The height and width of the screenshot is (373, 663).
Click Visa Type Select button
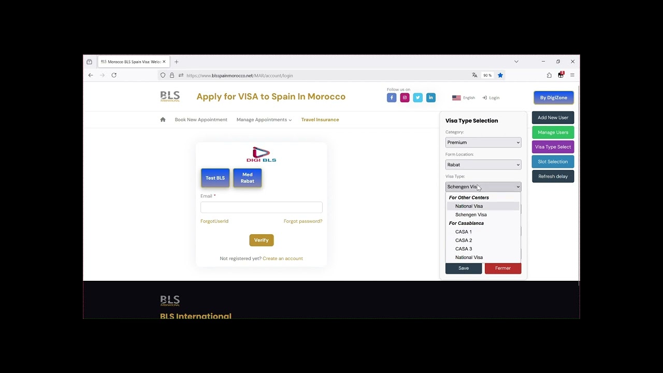[553, 147]
